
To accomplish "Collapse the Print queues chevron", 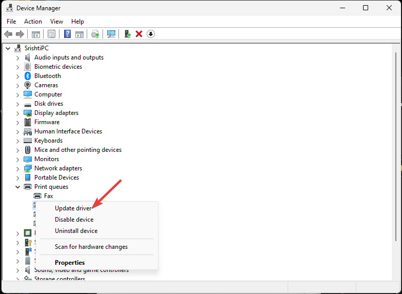I will click(x=17, y=187).
